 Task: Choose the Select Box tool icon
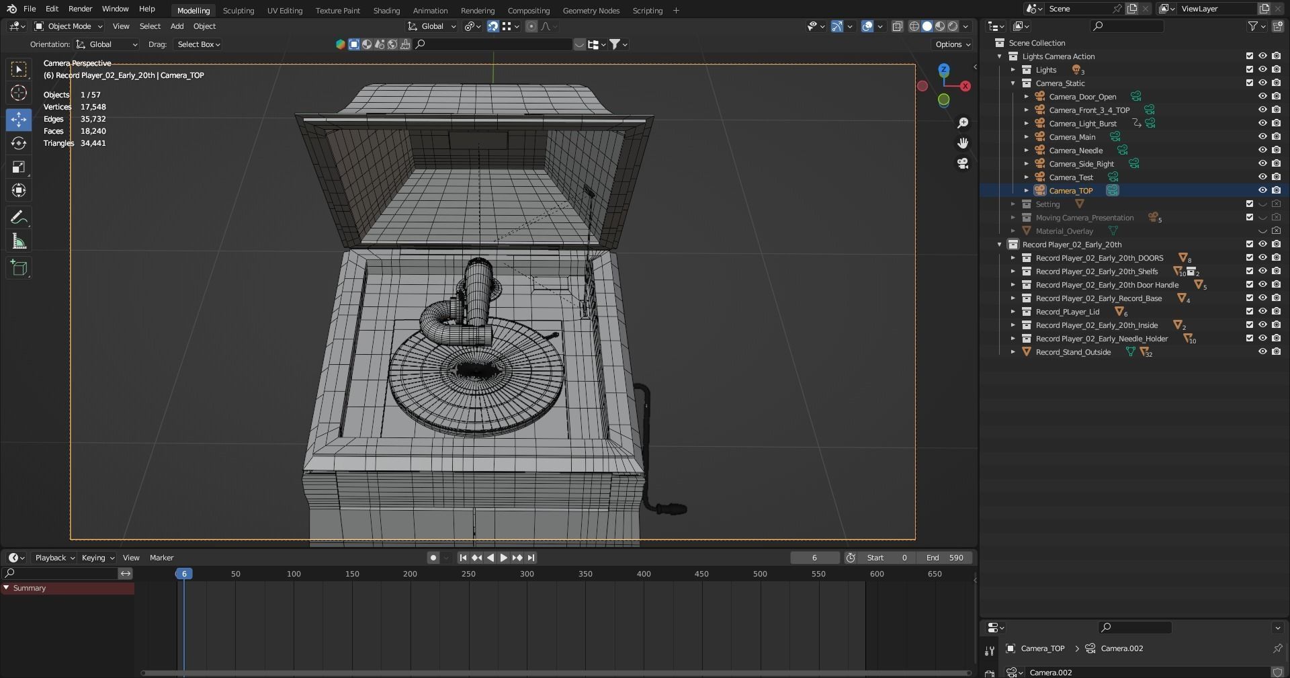[x=19, y=69]
